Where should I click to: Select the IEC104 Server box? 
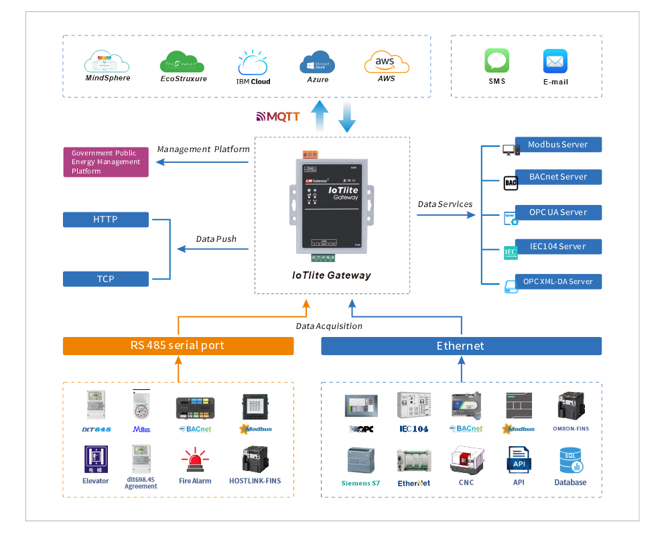point(558,247)
